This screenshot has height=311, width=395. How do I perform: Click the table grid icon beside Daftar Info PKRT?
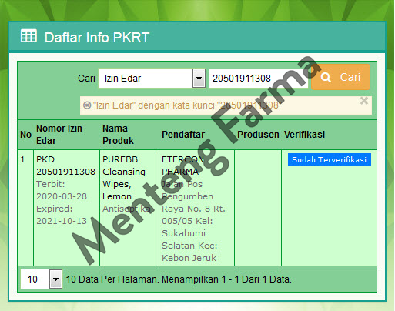click(28, 36)
